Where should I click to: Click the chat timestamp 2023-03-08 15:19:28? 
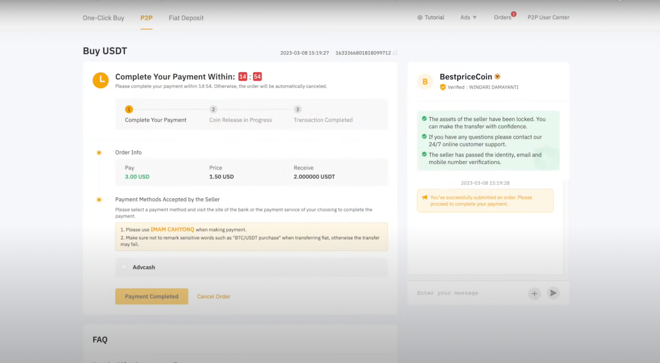485,183
